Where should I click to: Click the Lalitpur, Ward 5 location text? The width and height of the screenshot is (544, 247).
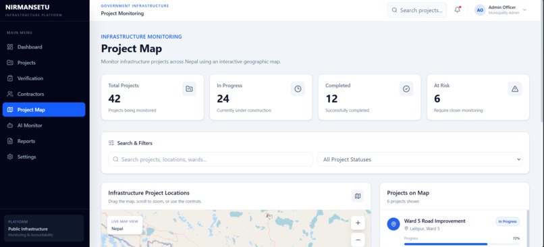click(425, 229)
